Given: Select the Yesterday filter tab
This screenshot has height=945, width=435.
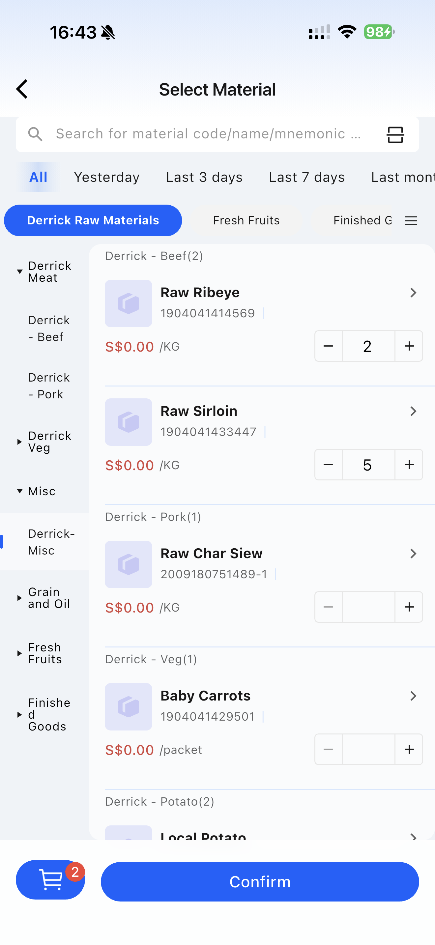Looking at the screenshot, I should [107, 177].
